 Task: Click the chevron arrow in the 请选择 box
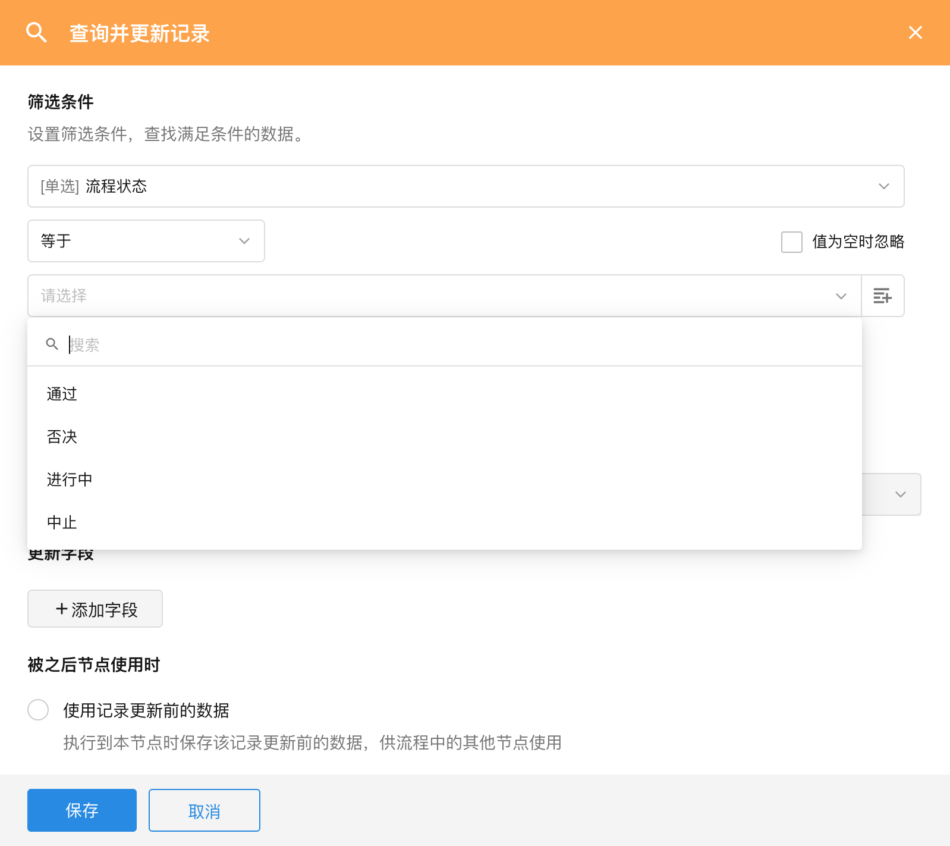point(841,296)
